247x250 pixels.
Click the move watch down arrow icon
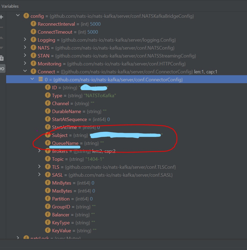tap(2, 48)
